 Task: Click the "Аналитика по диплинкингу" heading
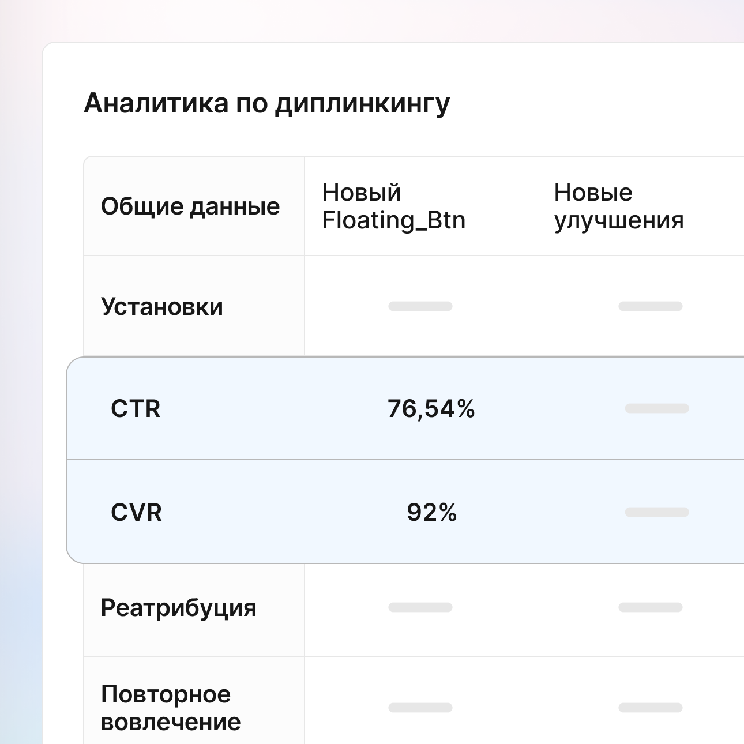click(x=266, y=104)
